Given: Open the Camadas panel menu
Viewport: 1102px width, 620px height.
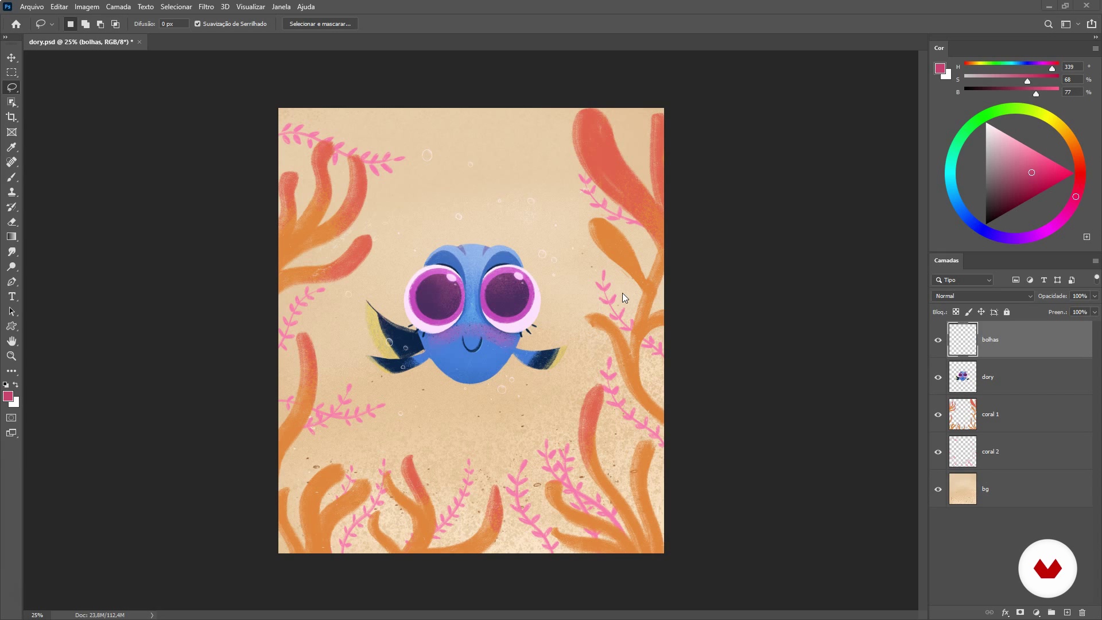Looking at the screenshot, I should 1095,261.
